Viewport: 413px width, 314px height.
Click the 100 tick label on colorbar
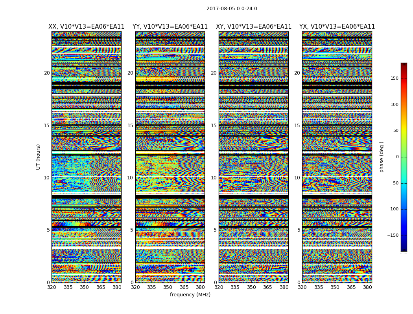pos(395,104)
